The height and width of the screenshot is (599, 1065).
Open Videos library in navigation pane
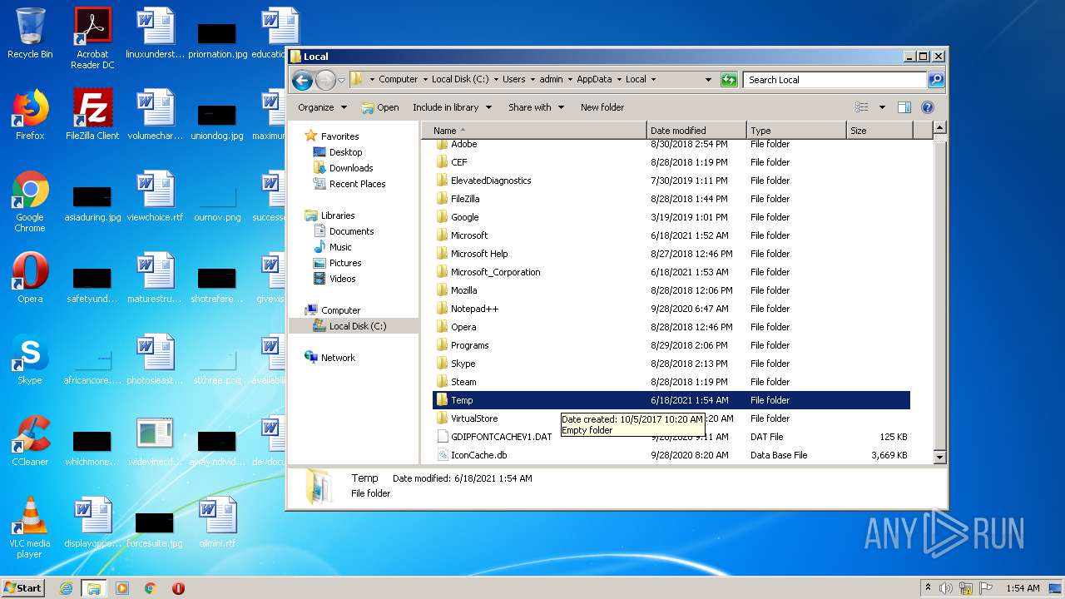coord(342,279)
